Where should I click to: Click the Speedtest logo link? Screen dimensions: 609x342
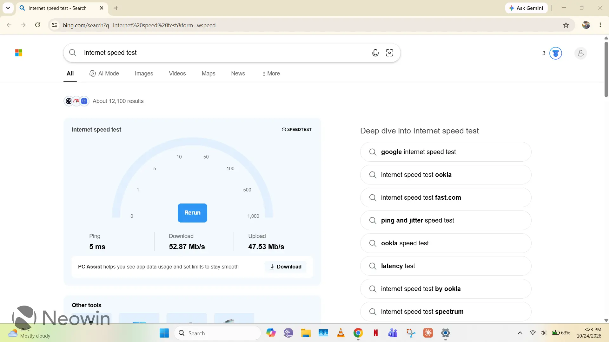[297, 129]
